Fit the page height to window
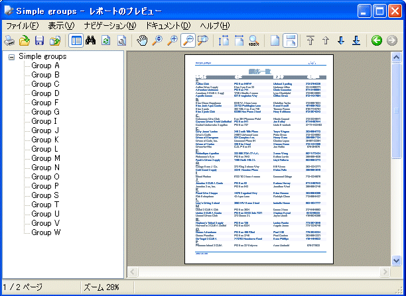The image size is (406, 296). 224,40
